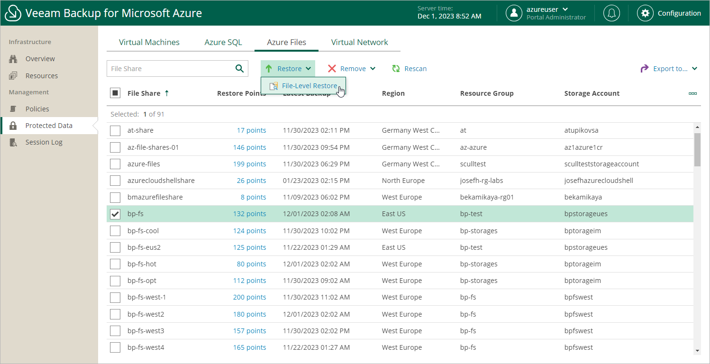Image resolution: width=710 pixels, height=364 pixels.
Task: Click the Overview binoculars icon
Action: tap(13, 59)
